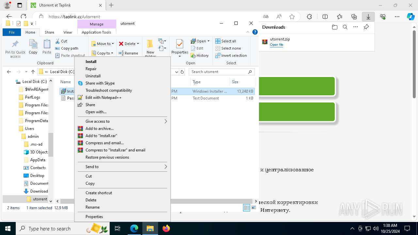Open ribbon Delete dropdown
Viewport: 418px width, 235px height.
129,44
